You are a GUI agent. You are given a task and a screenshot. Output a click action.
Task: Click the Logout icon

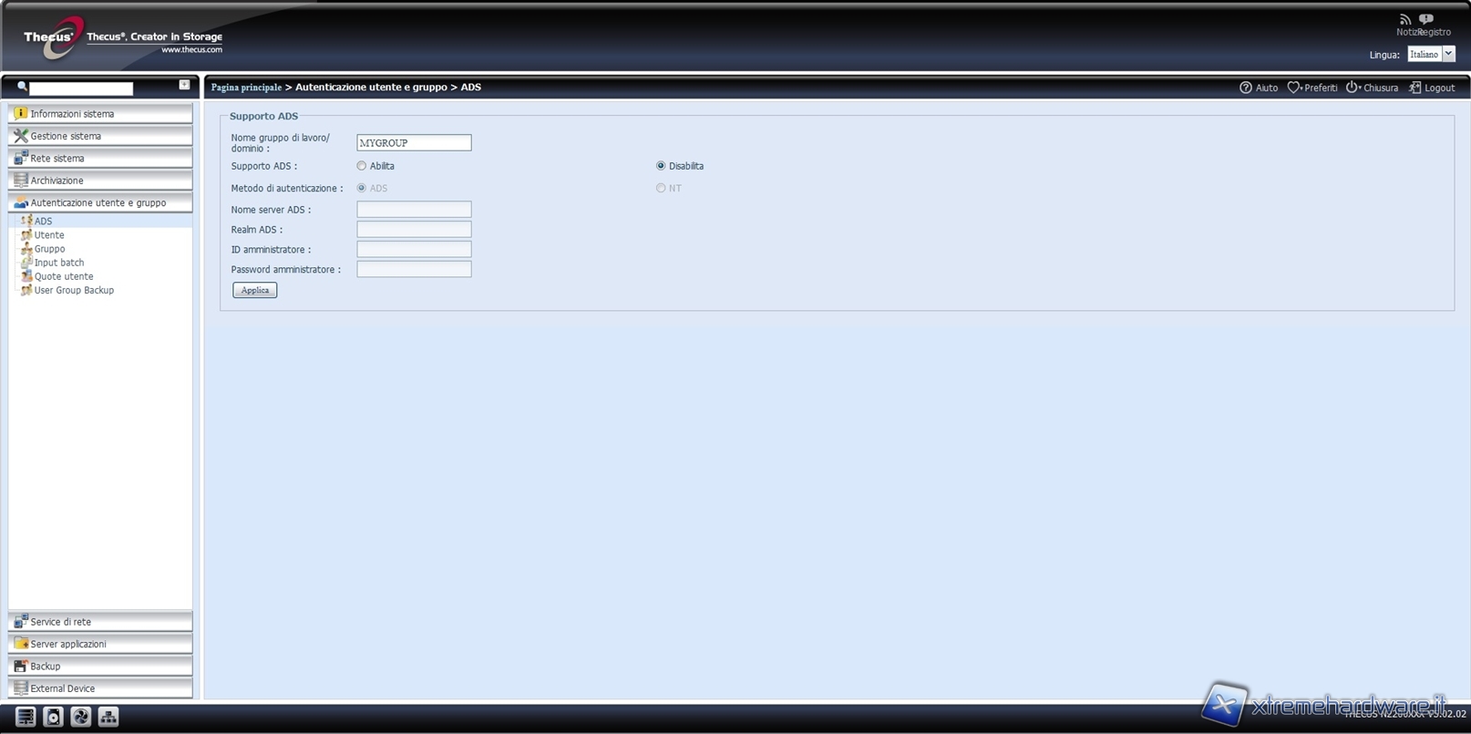tap(1414, 88)
